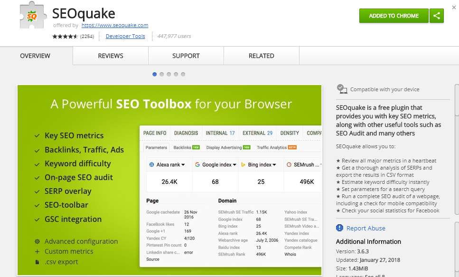
Task: Click the SEMrush value 496K
Action: [307, 181]
